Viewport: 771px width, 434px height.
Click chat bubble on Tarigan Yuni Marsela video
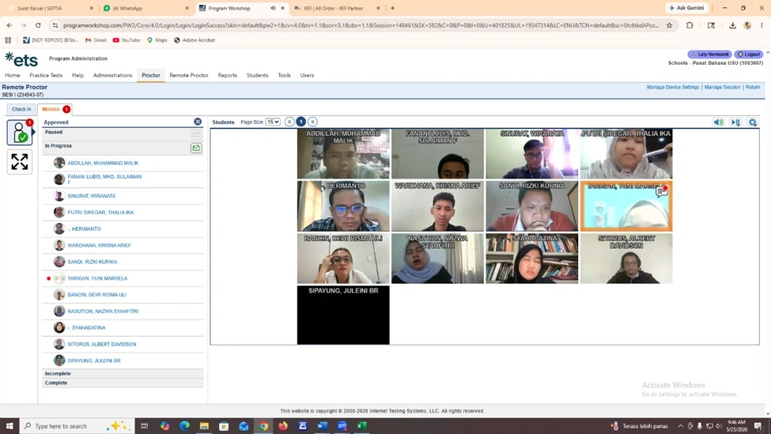coord(661,191)
